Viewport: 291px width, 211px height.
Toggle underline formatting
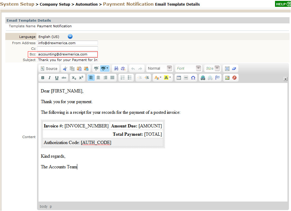pos(57,78)
